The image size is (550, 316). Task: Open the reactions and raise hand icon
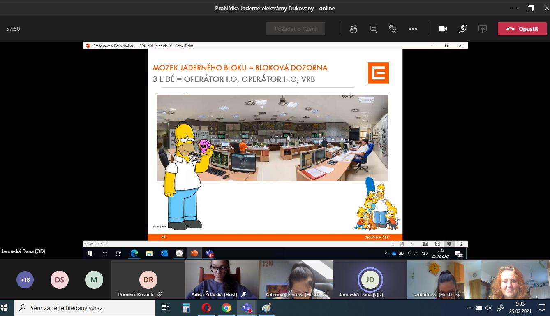click(x=393, y=29)
